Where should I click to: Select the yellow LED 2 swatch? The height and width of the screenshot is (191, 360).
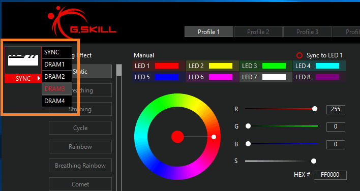tap(220, 66)
